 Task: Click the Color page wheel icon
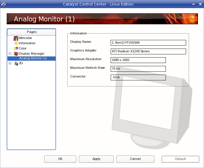tap(16, 49)
